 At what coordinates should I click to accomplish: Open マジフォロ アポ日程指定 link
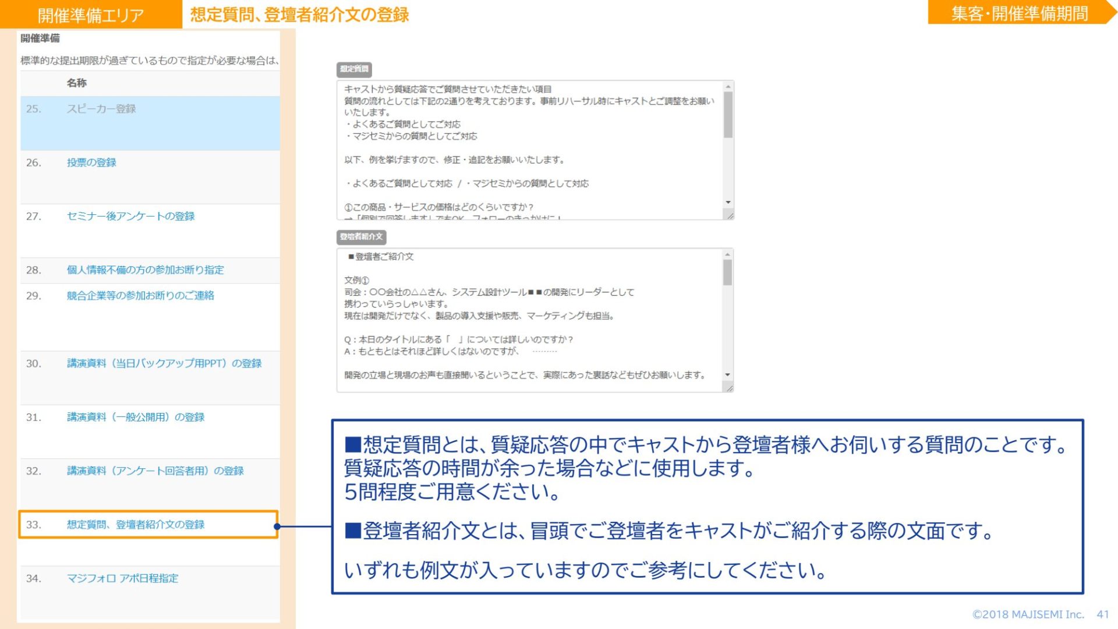122,578
